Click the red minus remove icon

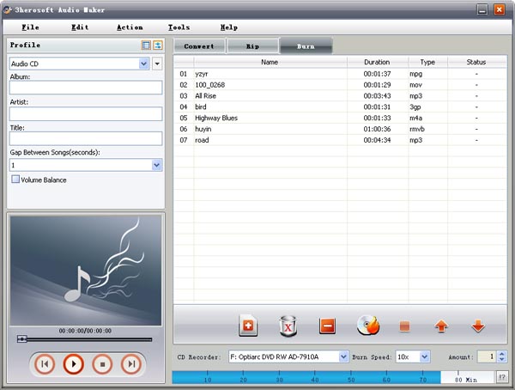[327, 326]
